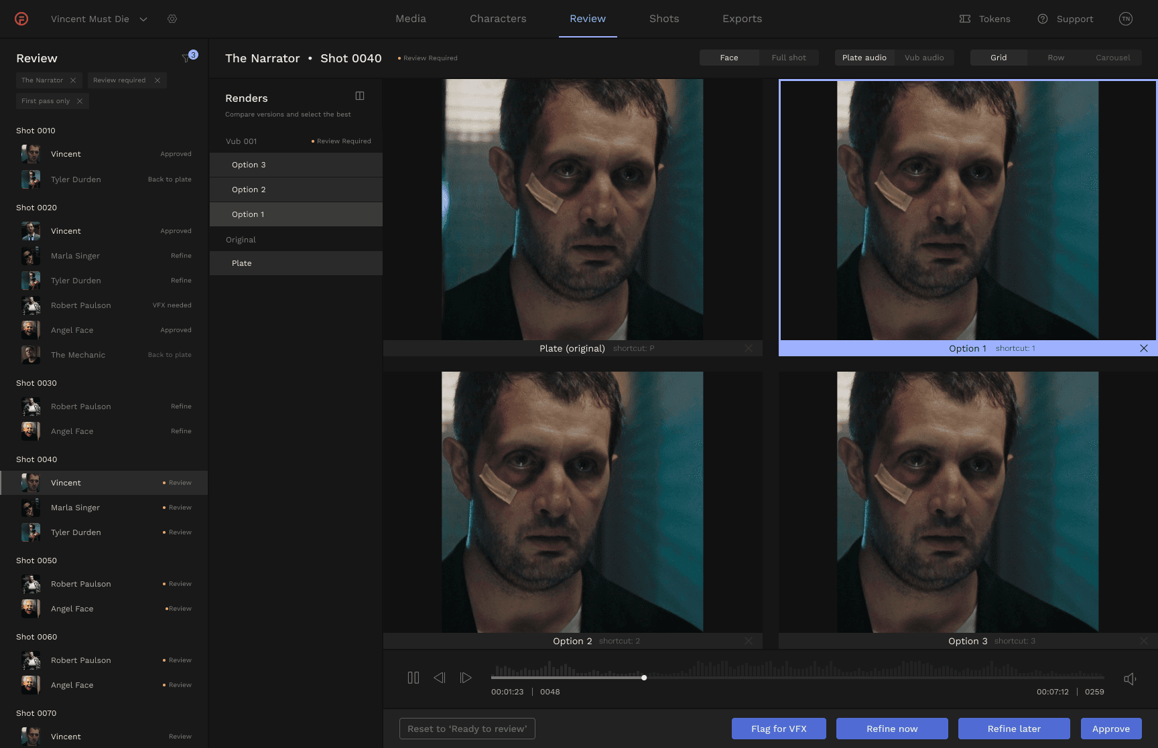Open Marla Singer in Shot 0020
The width and height of the screenshot is (1158, 748).
pyautogui.click(x=104, y=256)
